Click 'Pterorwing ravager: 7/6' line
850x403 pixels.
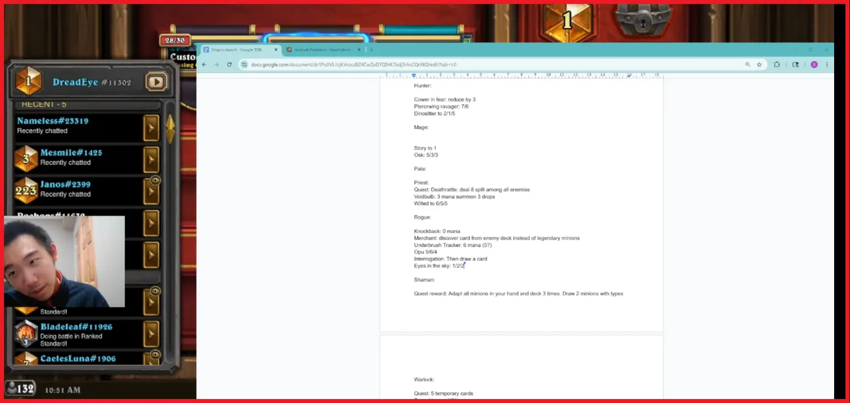(441, 107)
